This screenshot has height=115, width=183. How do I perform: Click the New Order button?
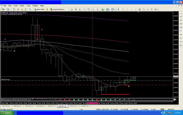(39, 9)
